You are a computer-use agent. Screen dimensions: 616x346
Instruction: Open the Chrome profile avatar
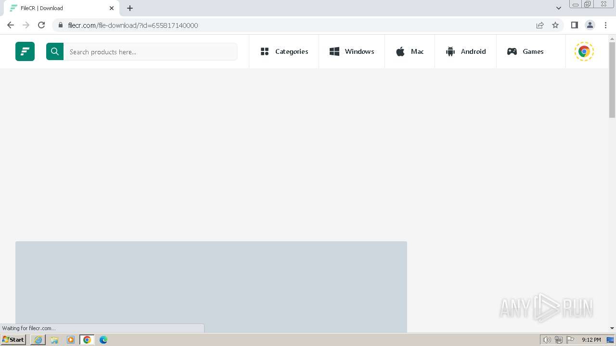(x=590, y=25)
